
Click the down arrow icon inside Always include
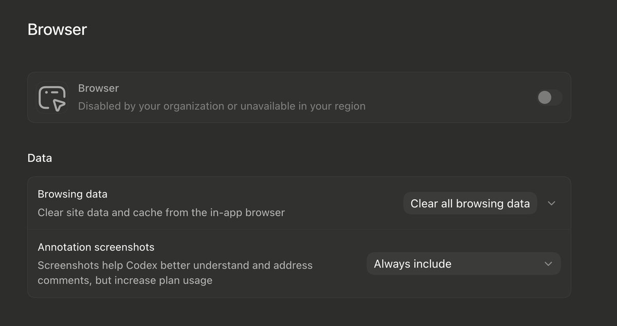click(548, 264)
